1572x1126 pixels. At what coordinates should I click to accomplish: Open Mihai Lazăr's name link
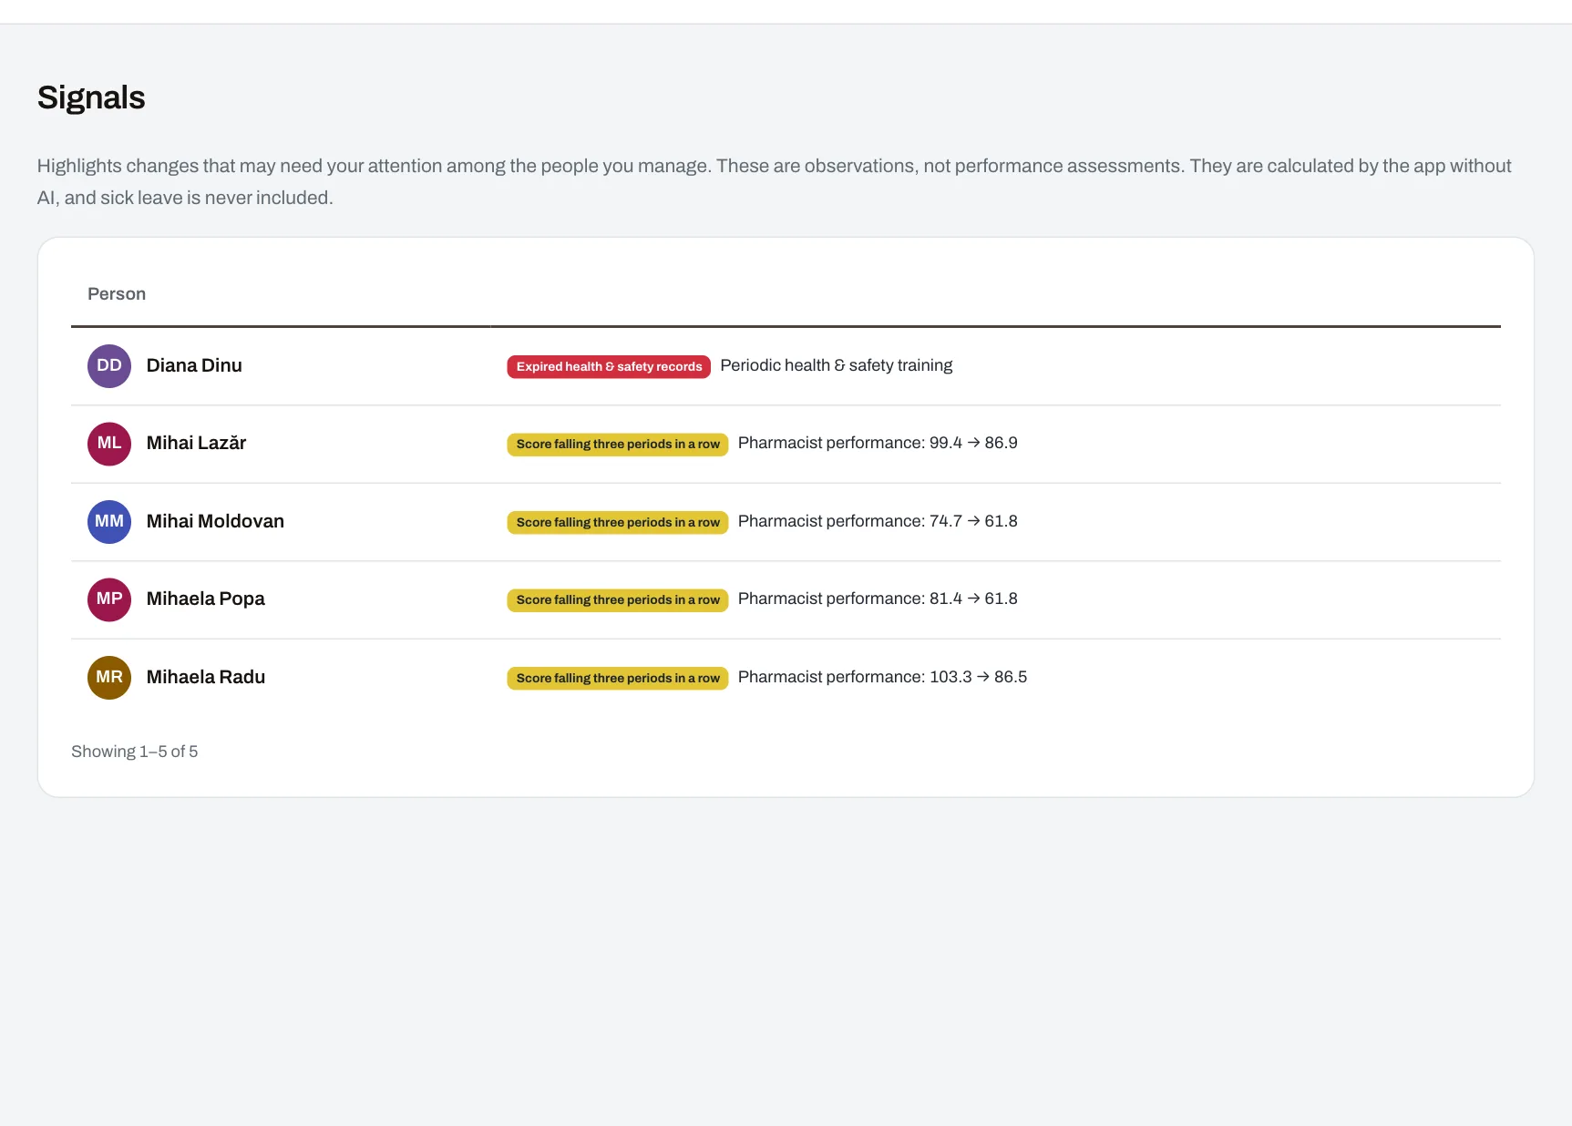coord(196,443)
